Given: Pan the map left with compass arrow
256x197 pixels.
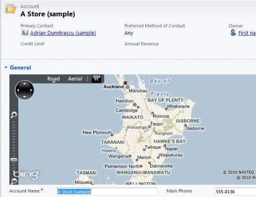Looking at the screenshot, I should tap(18, 90).
